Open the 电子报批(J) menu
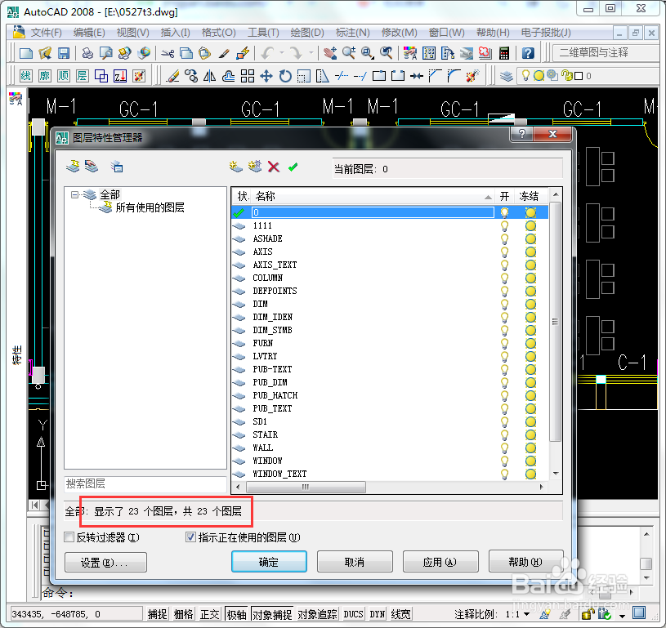Screen dimensions: 666x628 pos(546,33)
